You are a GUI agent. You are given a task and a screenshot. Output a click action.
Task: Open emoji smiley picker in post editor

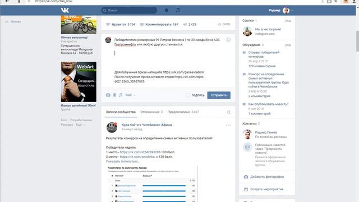pos(228,40)
